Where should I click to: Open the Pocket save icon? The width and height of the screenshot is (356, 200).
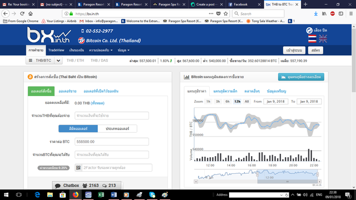[x=219, y=13]
